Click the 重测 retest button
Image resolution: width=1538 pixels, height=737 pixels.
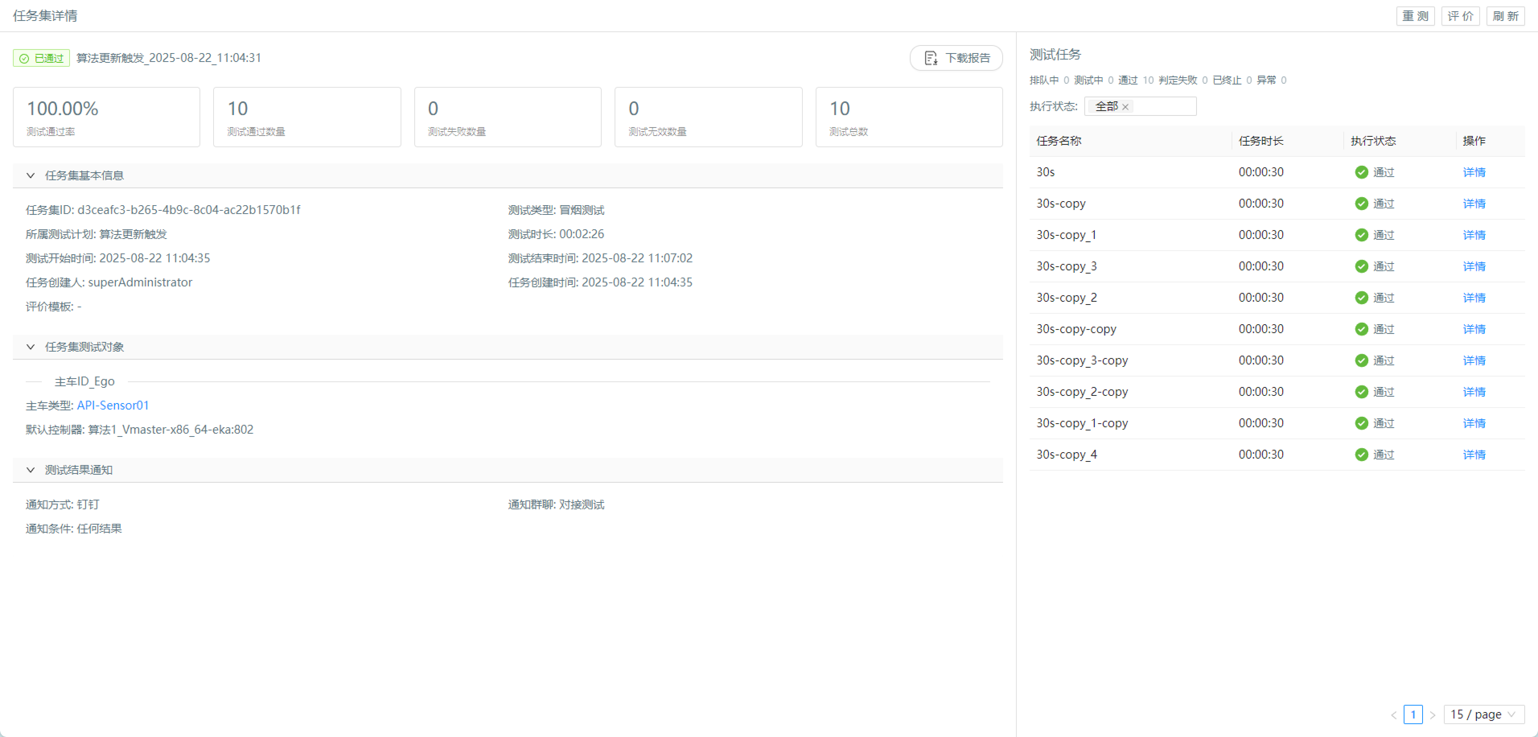[1415, 16]
